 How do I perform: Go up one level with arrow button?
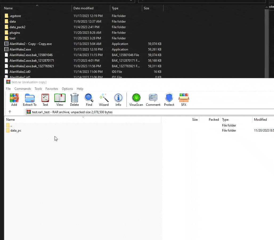[10, 112]
